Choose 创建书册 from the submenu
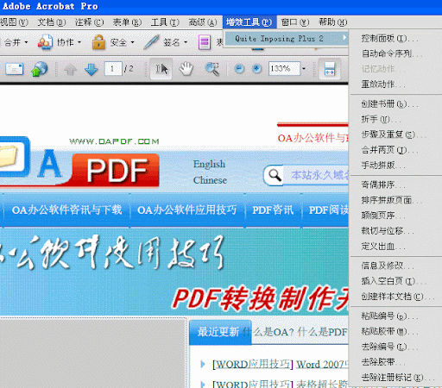442x388 pixels. click(x=389, y=103)
